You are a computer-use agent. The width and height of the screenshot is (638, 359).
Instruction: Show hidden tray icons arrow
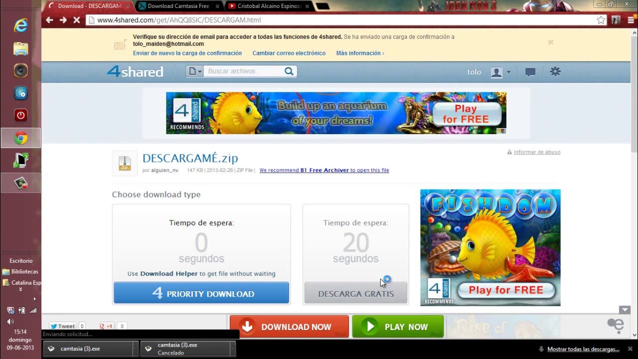[x=34, y=299]
